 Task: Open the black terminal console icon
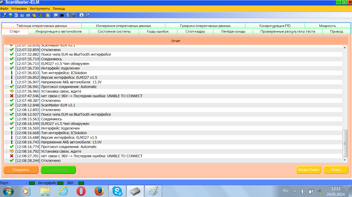pos(62,15)
